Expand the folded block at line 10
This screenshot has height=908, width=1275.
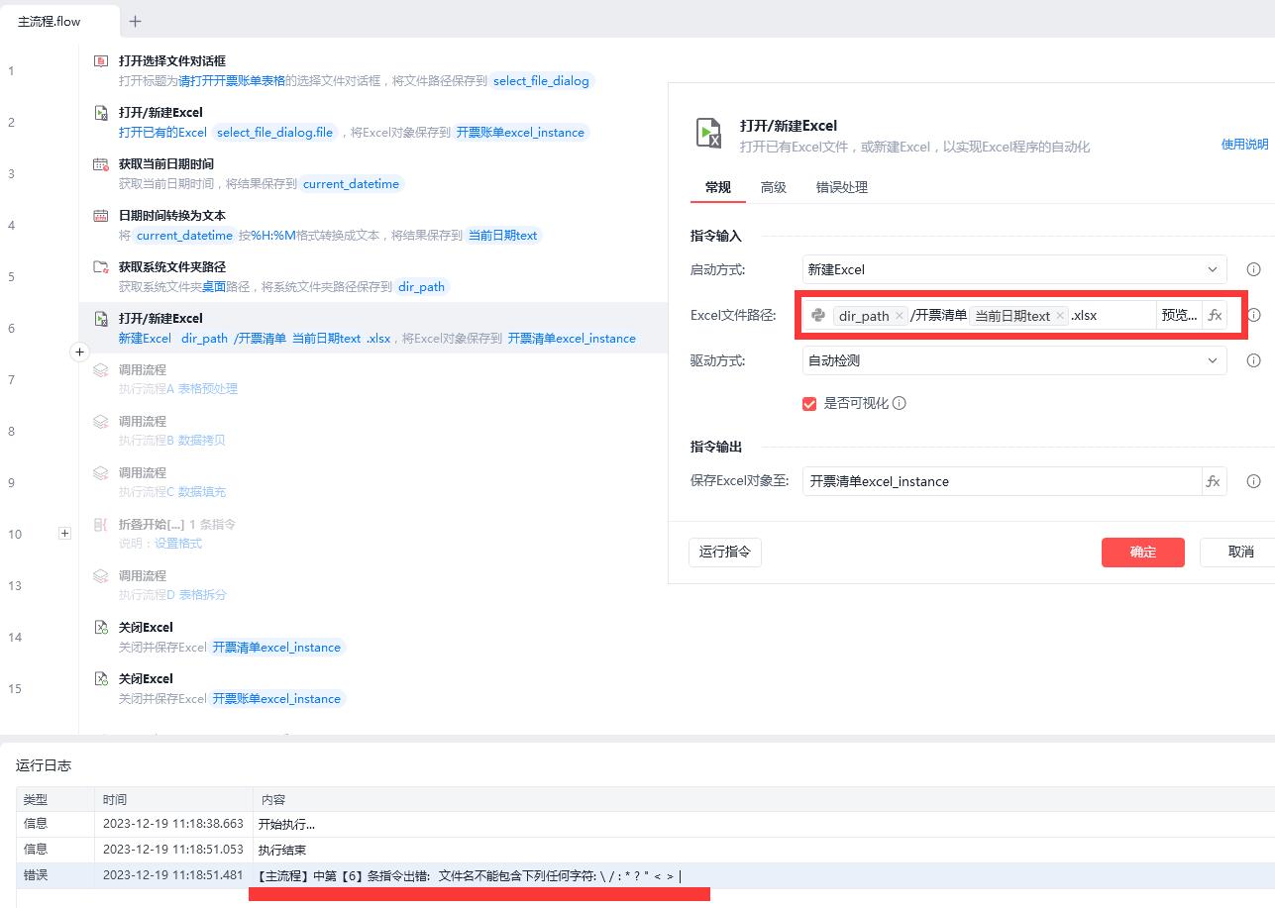pyautogui.click(x=64, y=533)
